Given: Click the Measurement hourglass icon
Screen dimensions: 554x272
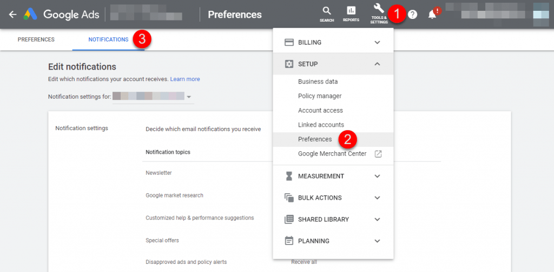Looking at the screenshot, I should pos(289,176).
